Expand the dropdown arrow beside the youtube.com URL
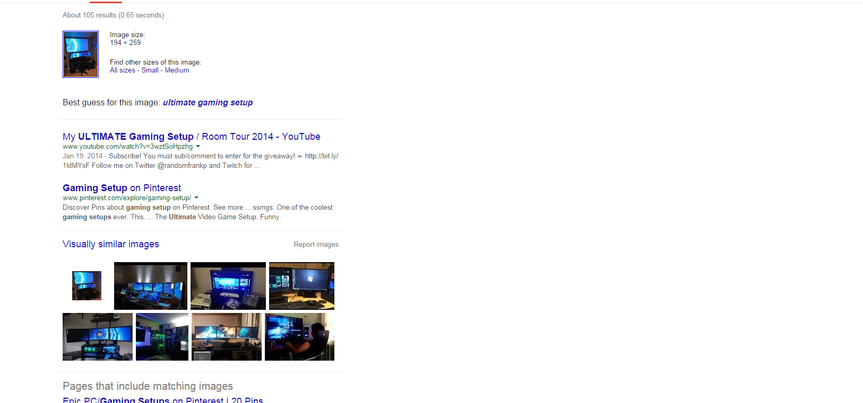863x403 pixels. pyautogui.click(x=198, y=146)
